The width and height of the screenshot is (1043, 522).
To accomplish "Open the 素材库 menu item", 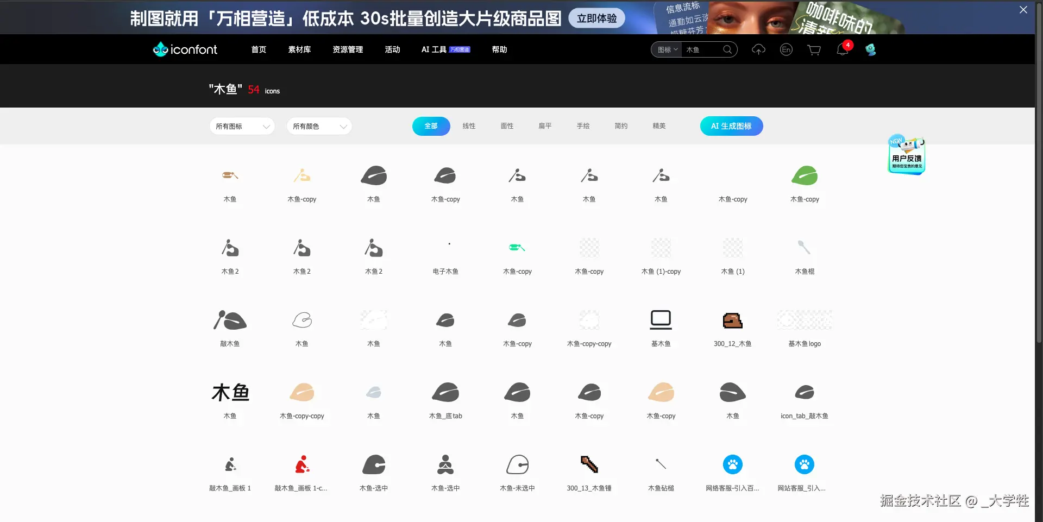I will [x=299, y=49].
